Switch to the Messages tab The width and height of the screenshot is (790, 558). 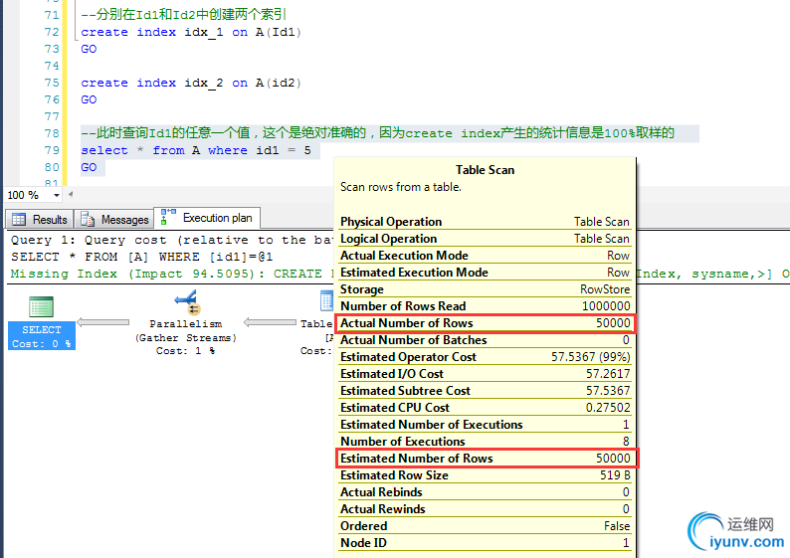[x=114, y=220]
